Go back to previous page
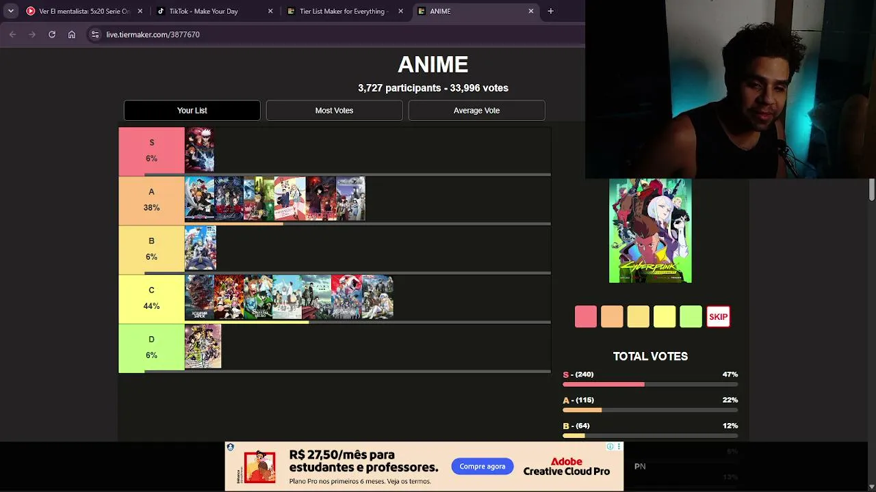This screenshot has height=492, width=876. pyautogui.click(x=12, y=34)
